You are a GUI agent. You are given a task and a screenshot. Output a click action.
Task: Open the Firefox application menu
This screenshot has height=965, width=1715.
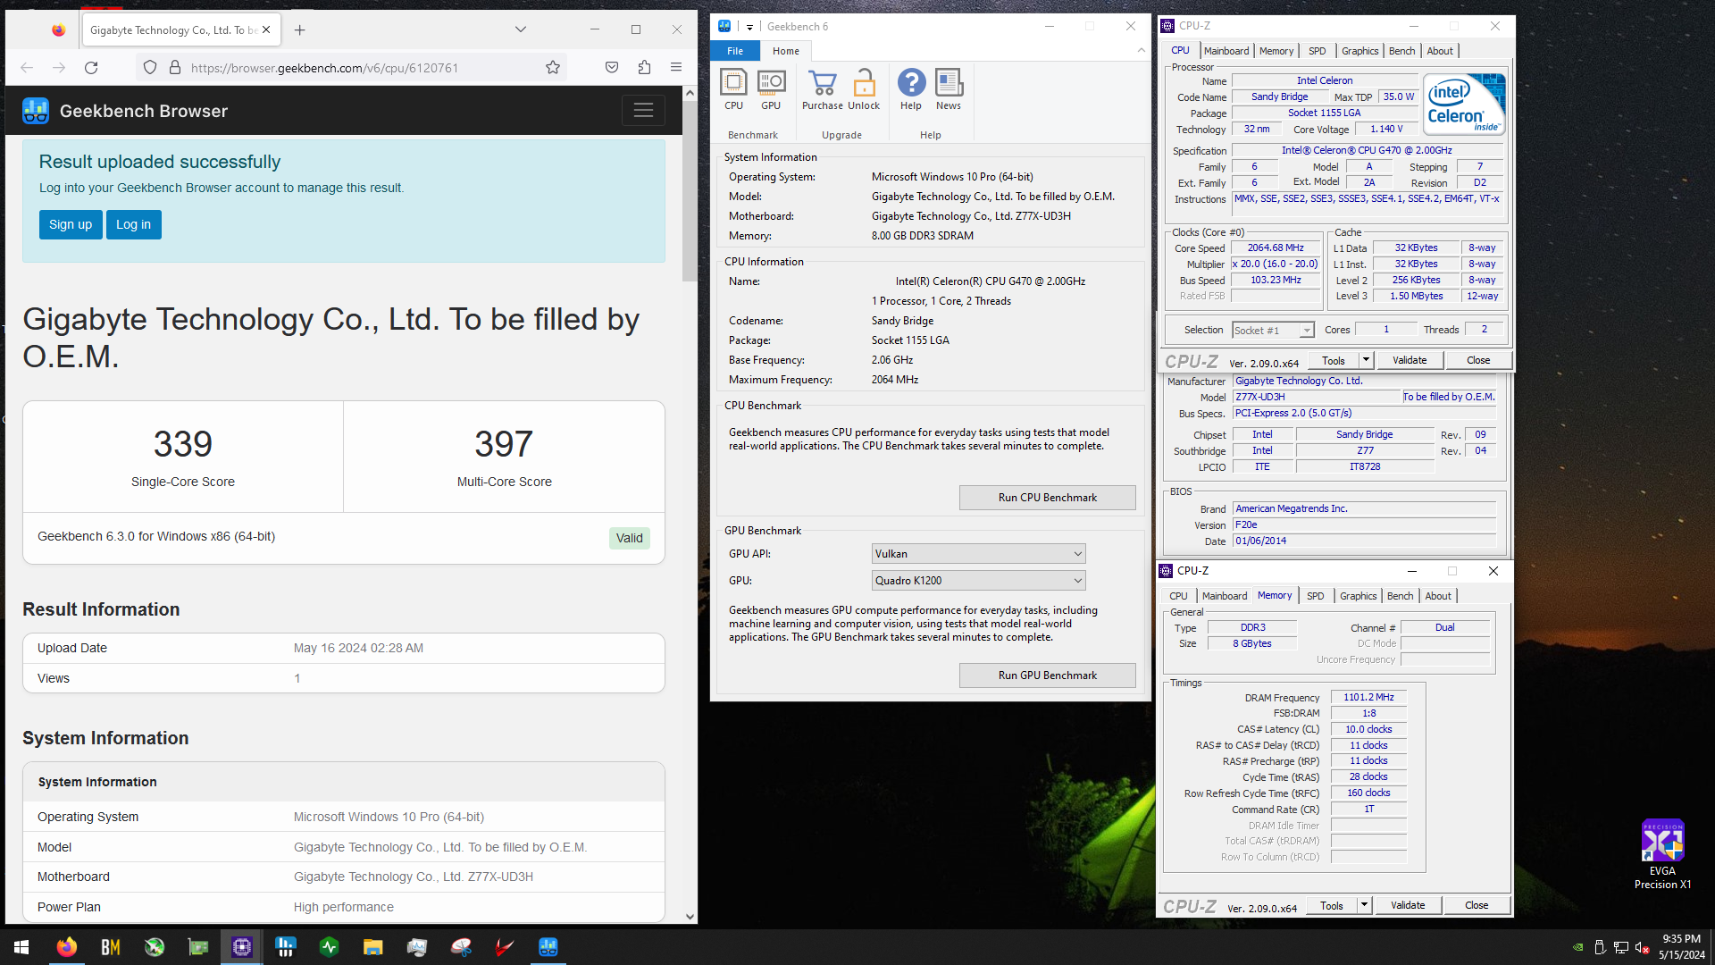(x=676, y=67)
